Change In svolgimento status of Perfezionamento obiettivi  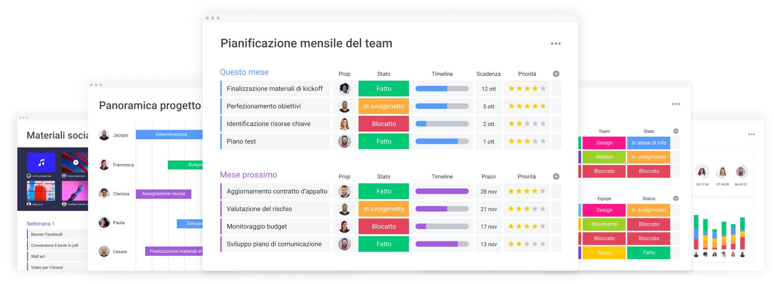coord(384,106)
